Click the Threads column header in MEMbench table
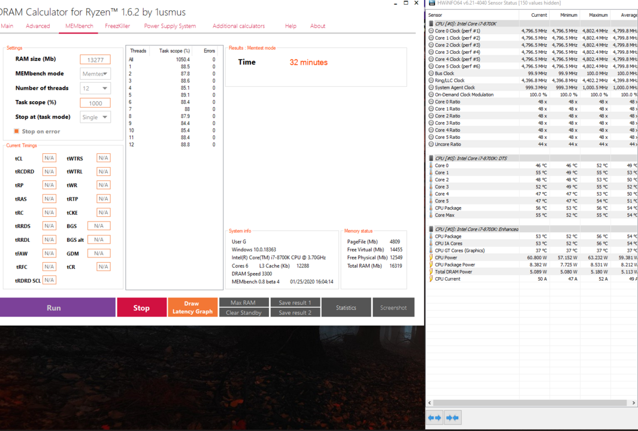 (138, 51)
